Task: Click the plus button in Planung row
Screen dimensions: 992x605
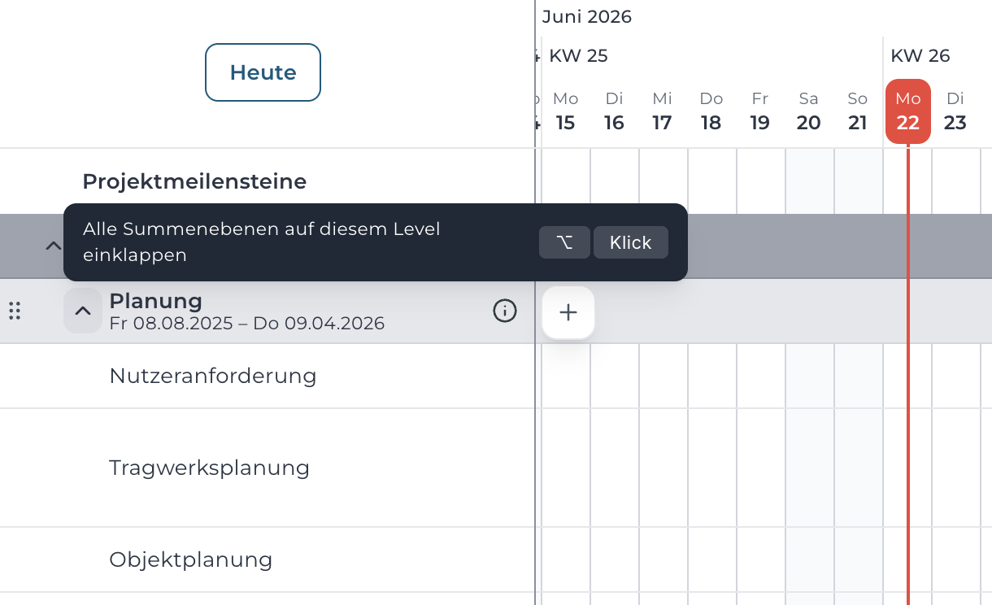Action: (568, 312)
